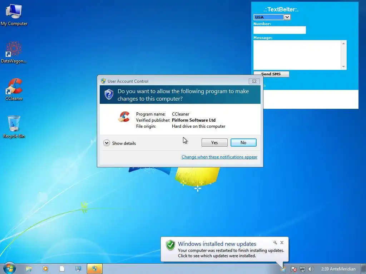Viewport: 366px width, 274px height.
Task: Click Yes to allow CCleaner
Action: pyautogui.click(x=214, y=143)
